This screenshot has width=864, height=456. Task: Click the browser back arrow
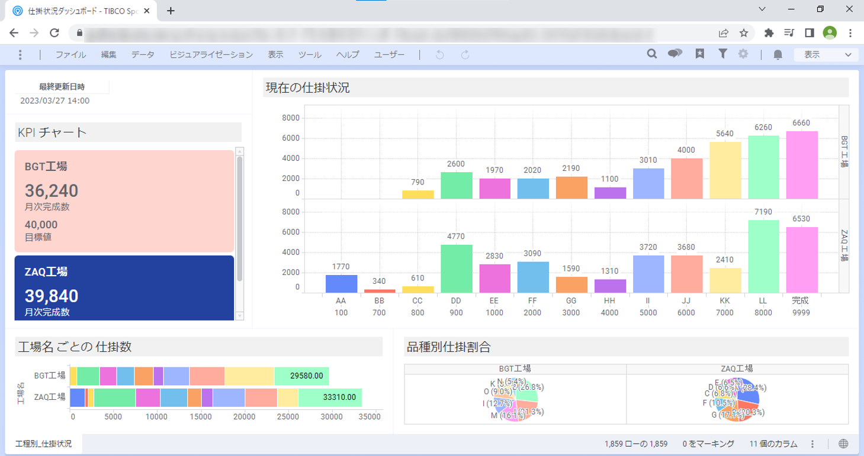(x=14, y=33)
